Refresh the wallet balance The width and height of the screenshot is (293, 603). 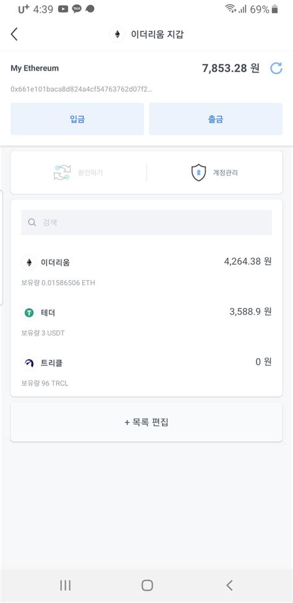pyautogui.click(x=276, y=68)
